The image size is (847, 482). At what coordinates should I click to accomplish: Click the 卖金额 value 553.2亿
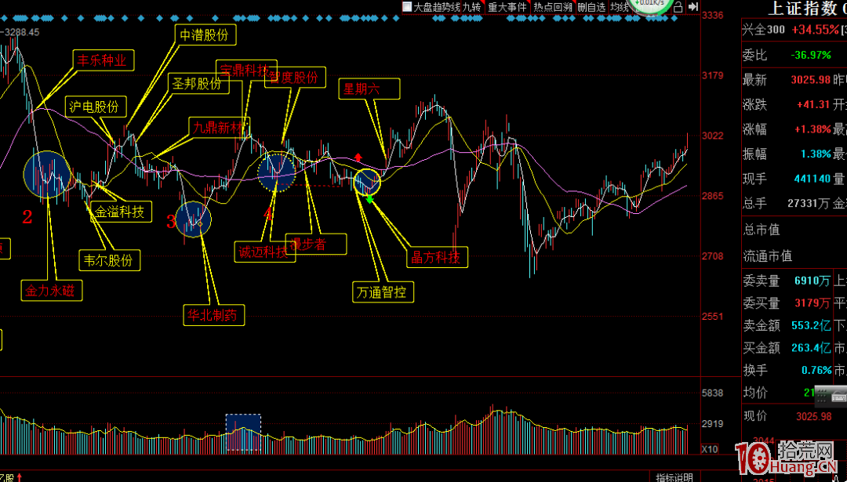click(x=812, y=325)
